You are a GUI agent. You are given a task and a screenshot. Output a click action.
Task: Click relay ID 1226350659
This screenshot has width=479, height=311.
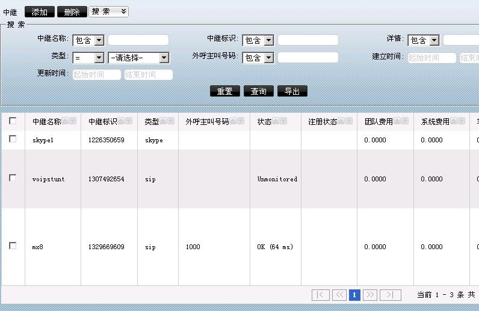(x=106, y=140)
